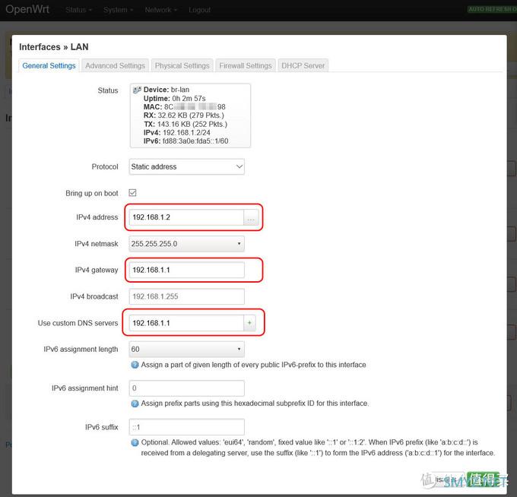The image size is (517, 497).
Task: Click the IPv4 address input field
Action: point(186,217)
